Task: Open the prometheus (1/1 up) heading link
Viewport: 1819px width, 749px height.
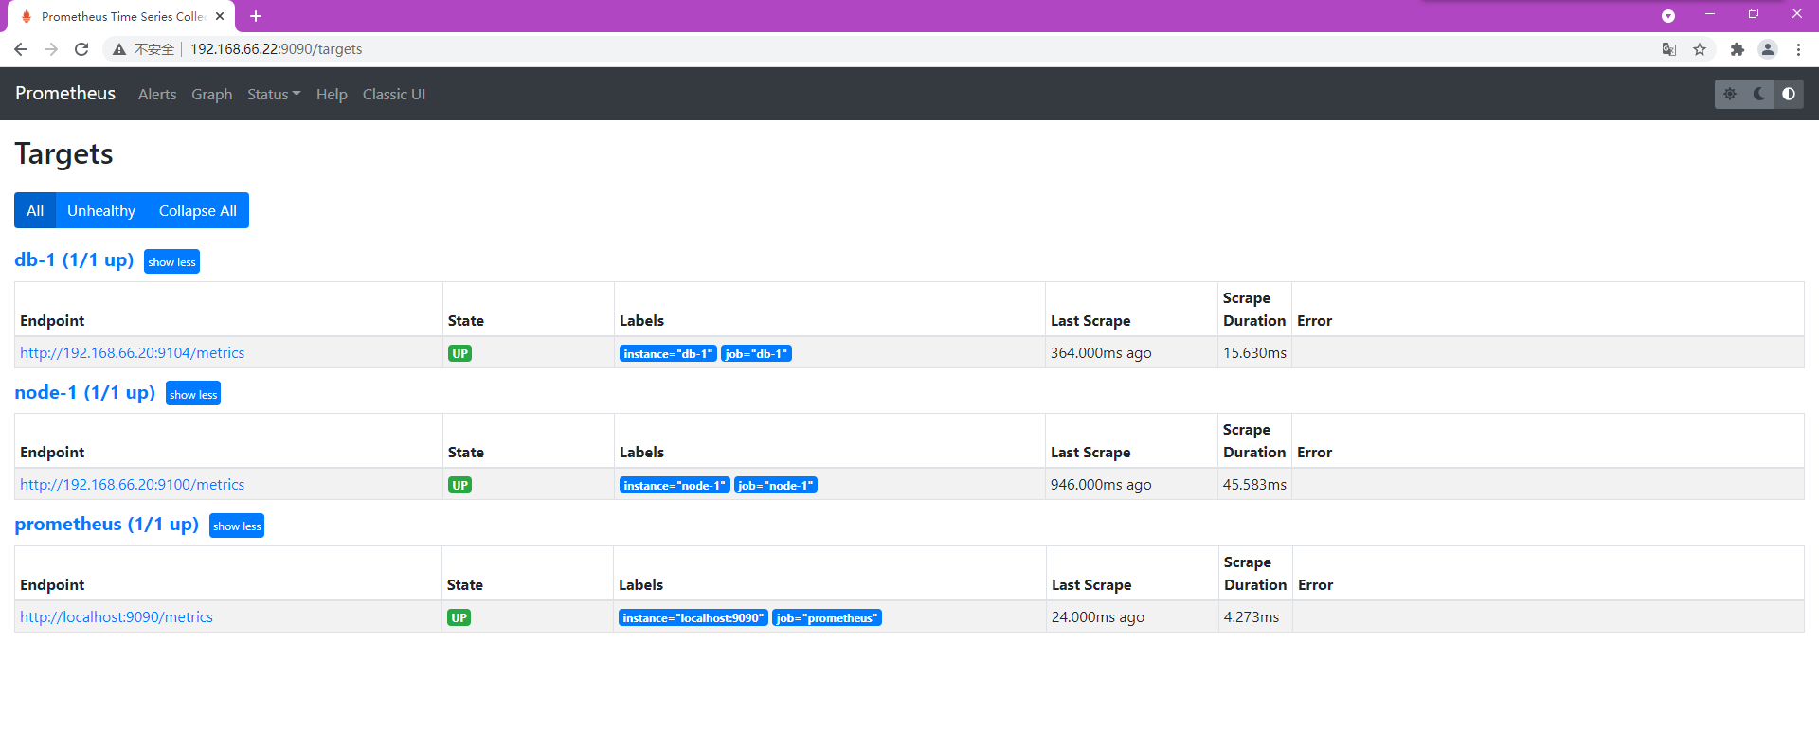Action: (107, 524)
